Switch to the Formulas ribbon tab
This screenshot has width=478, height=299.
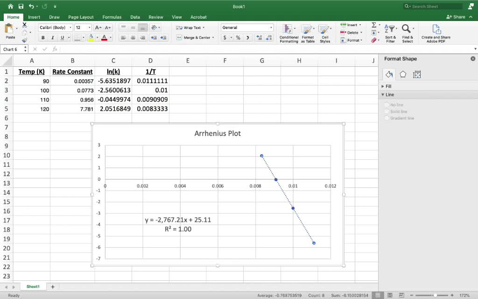click(112, 17)
